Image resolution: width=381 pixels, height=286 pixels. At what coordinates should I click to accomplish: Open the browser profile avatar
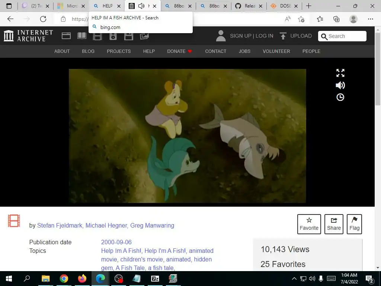(x=353, y=19)
